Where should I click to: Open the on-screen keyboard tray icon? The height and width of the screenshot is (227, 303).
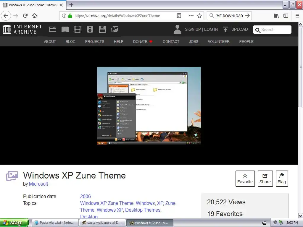(264, 223)
